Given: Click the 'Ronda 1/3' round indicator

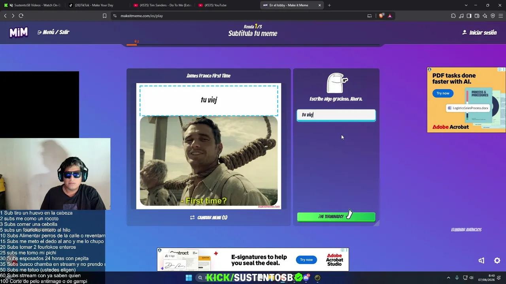Looking at the screenshot, I should pyautogui.click(x=253, y=26).
